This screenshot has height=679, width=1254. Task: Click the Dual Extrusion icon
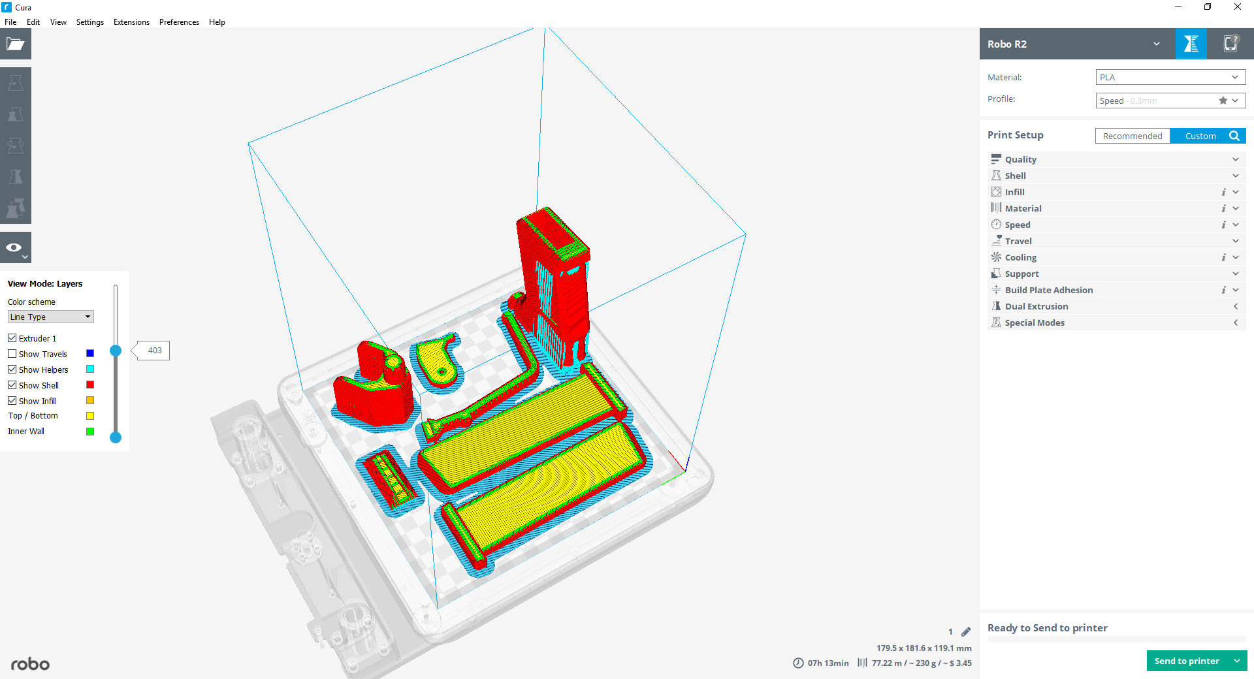pos(996,306)
